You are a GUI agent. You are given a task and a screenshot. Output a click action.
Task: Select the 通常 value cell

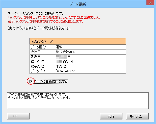[x=90, y=47]
